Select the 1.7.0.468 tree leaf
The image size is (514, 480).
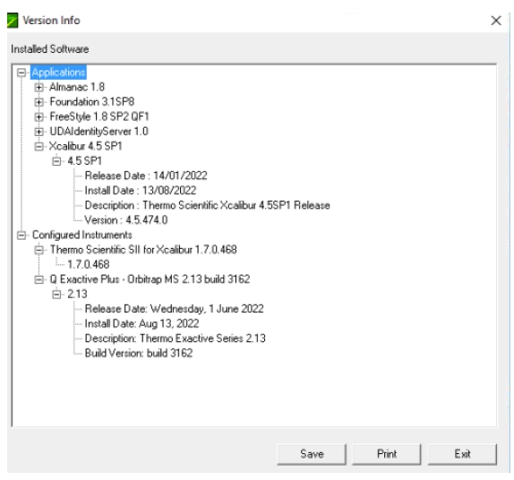(x=89, y=264)
